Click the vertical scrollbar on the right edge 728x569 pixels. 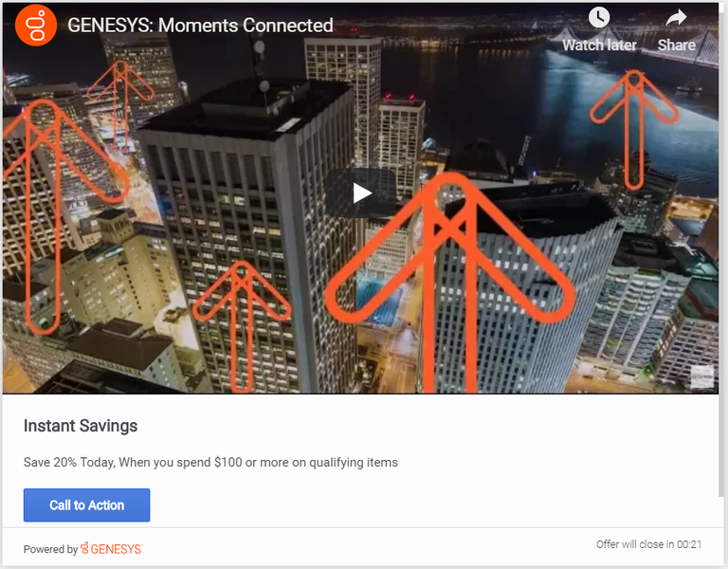click(723, 248)
